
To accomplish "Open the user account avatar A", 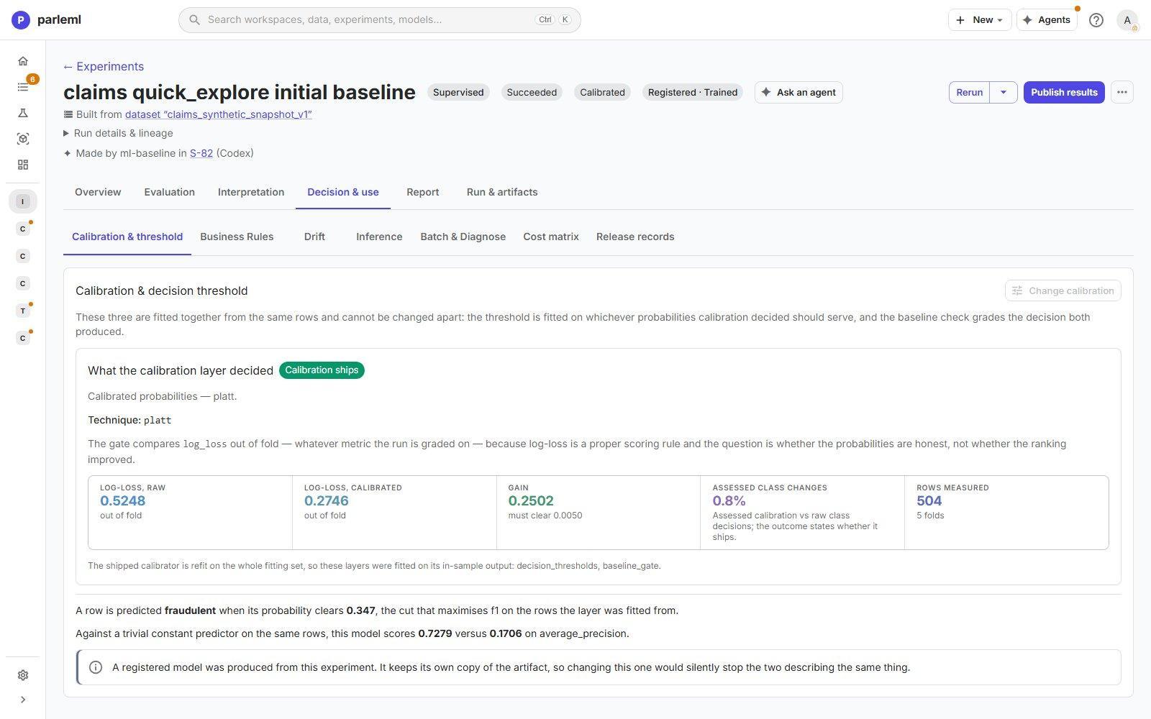I will click(1127, 20).
